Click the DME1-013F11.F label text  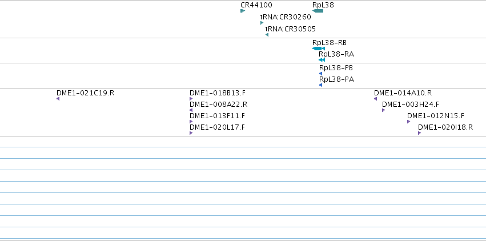217,116
